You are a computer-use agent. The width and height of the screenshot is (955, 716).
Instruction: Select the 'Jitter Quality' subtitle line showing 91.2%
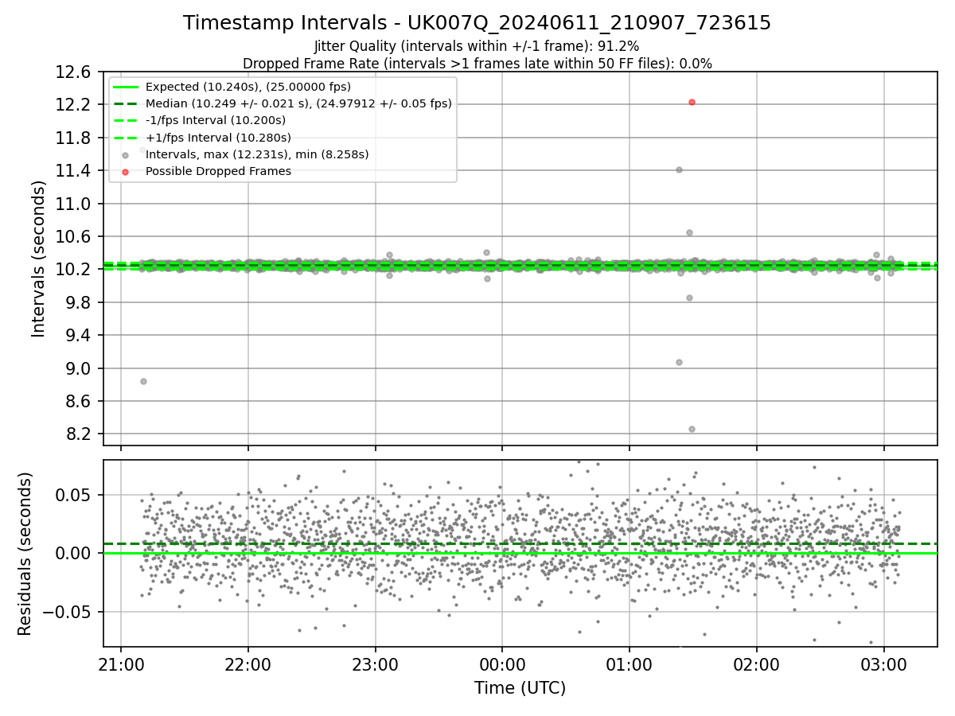coord(477,46)
